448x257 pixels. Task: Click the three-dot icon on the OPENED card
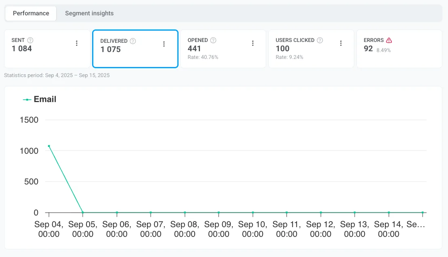(253, 43)
